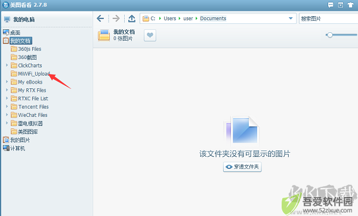This screenshot has height=216, width=358.
Task: Click the 我的文档 folder icon in header
Action: (x=104, y=35)
